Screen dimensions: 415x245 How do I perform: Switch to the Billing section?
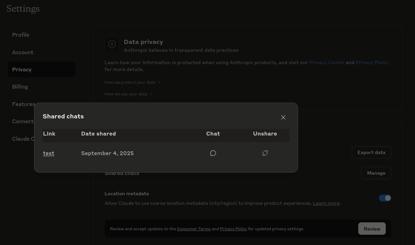20,87
